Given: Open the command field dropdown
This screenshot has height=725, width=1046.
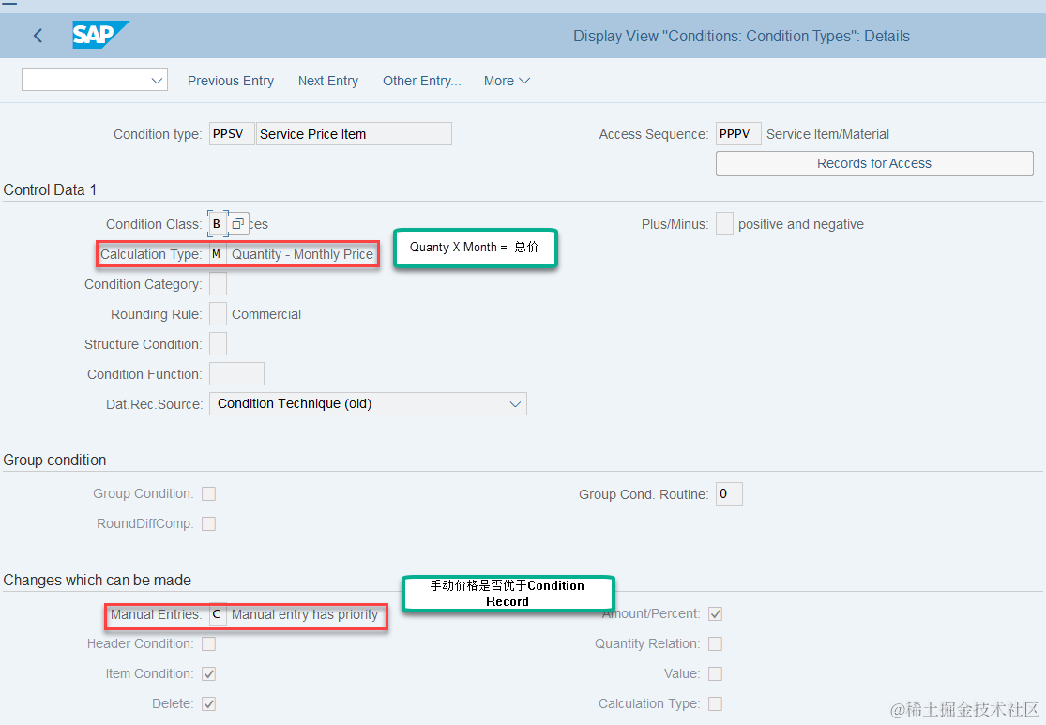Looking at the screenshot, I should (157, 81).
